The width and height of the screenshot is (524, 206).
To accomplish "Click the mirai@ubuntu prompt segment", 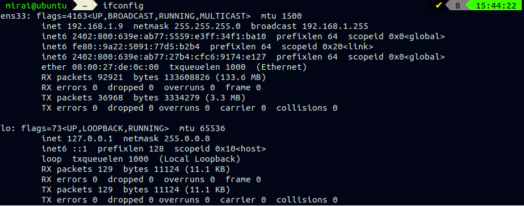I will [36, 5].
